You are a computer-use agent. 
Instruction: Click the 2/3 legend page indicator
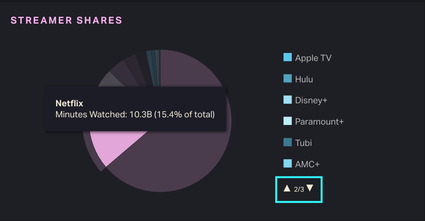pos(299,189)
